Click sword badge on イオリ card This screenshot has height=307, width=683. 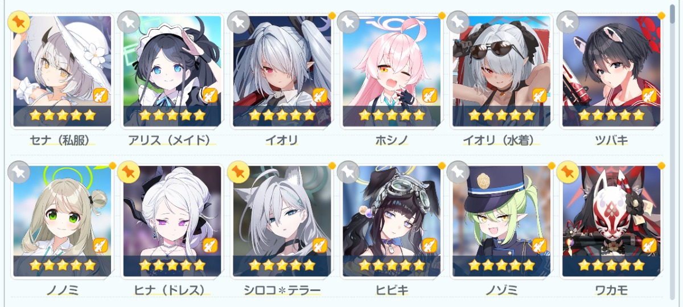(320, 95)
